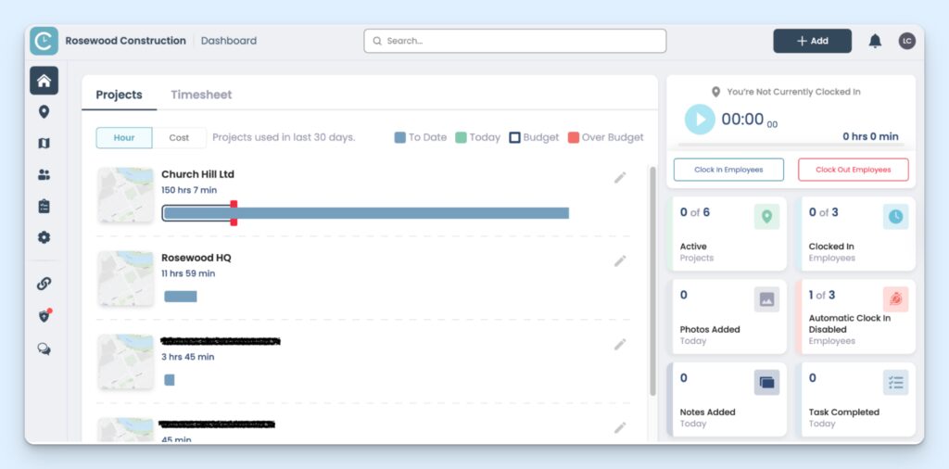
Task: Open the Notes Added Today card label
Action: (707, 418)
